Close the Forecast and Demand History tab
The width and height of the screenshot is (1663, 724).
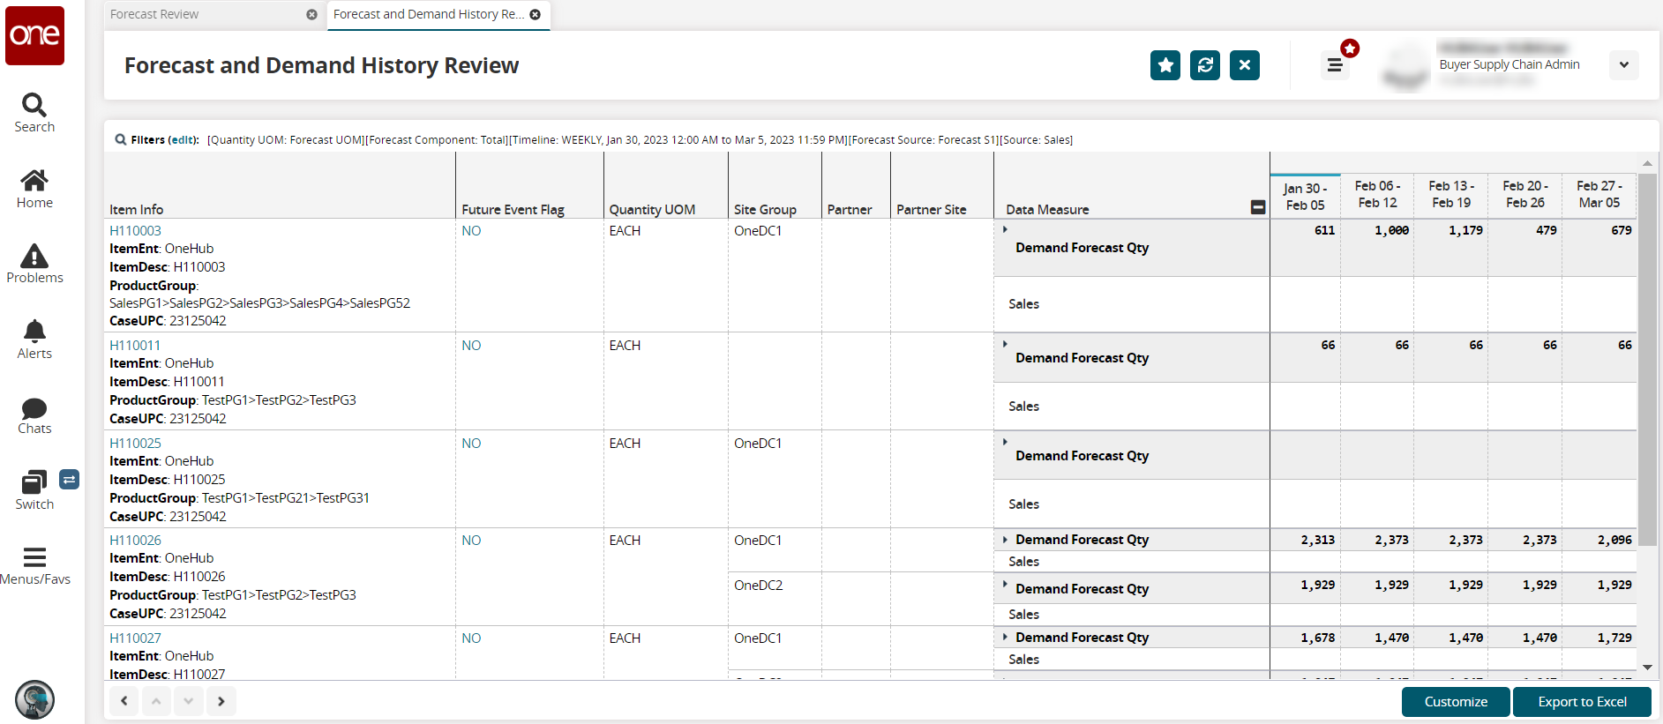535,14
